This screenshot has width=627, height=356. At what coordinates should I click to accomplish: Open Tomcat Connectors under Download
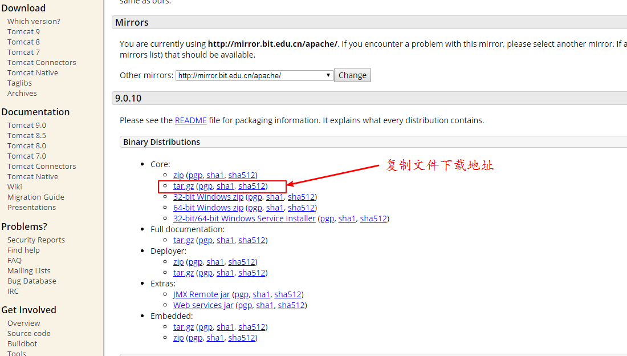(42, 62)
